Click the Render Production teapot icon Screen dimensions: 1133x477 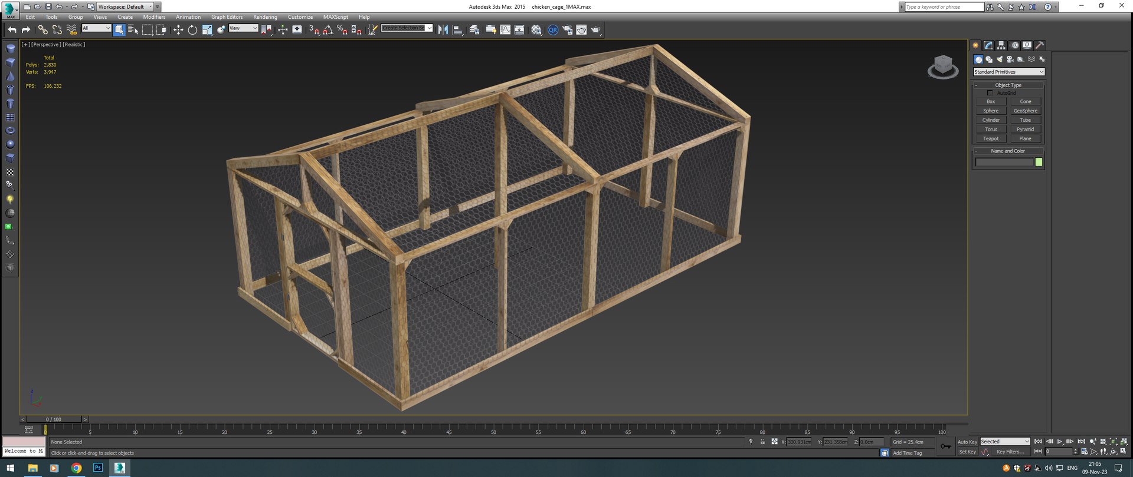pos(595,30)
